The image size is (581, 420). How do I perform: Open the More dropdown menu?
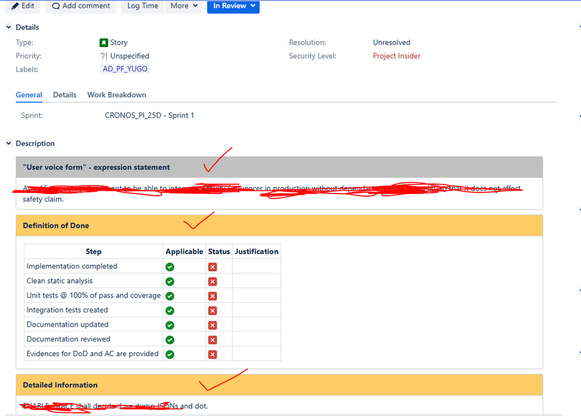pyautogui.click(x=184, y=6)
